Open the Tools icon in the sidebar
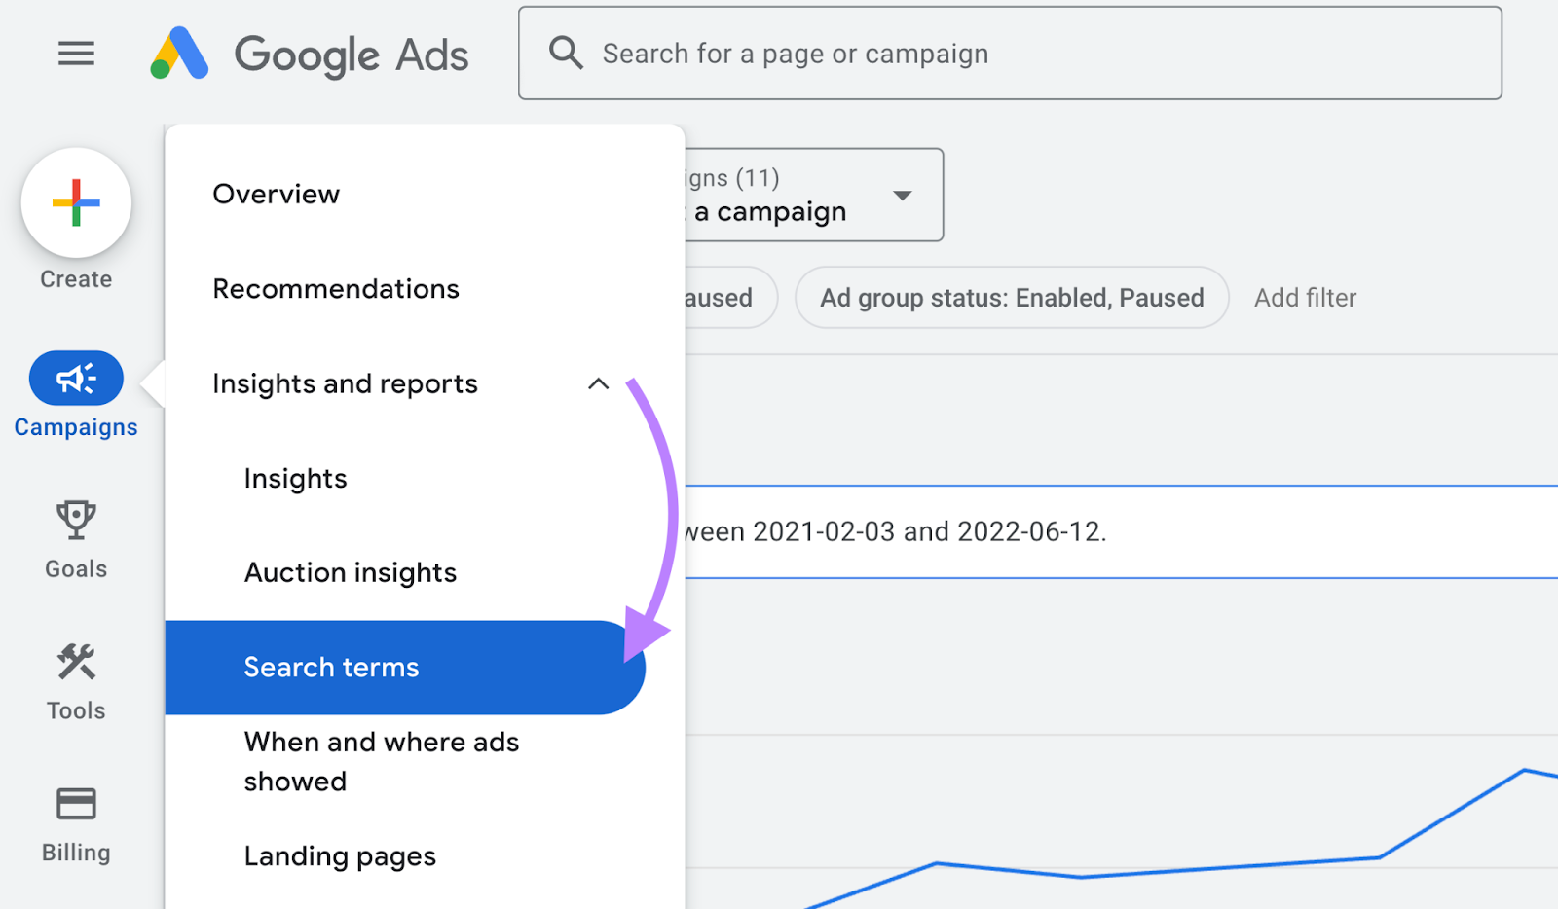Image resolution: width=1558 pixels, height=909 pixels. [75, 662]
